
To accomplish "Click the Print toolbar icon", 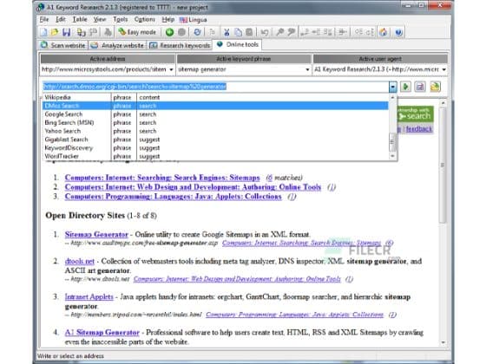I will (x=108, y=32).
